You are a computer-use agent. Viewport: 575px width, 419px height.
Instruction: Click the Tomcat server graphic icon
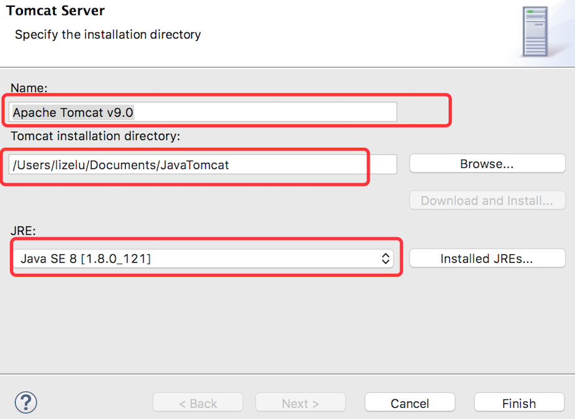[535, 32]
